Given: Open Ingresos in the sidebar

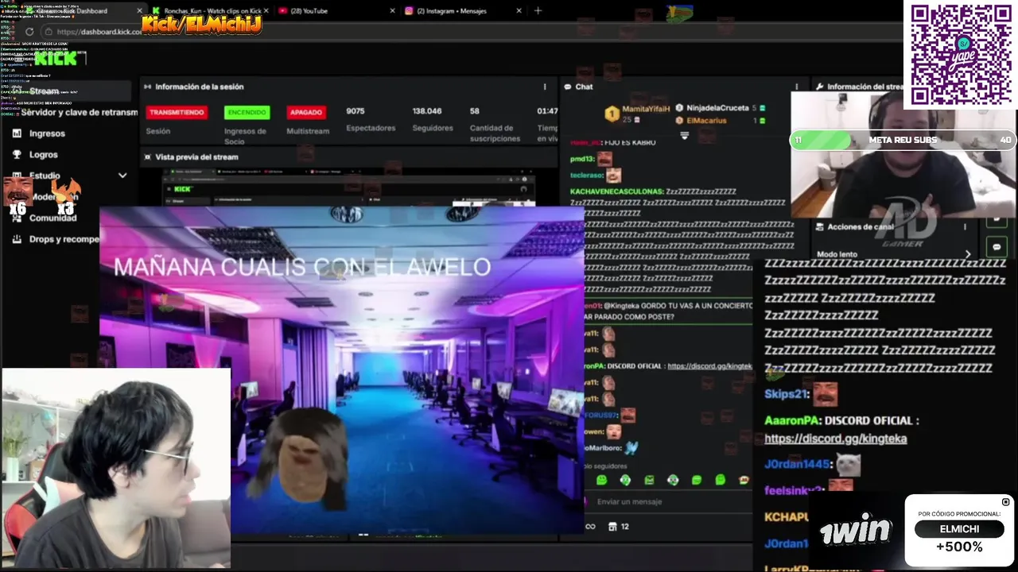Looking at the screenshot, I should point(47,133).
